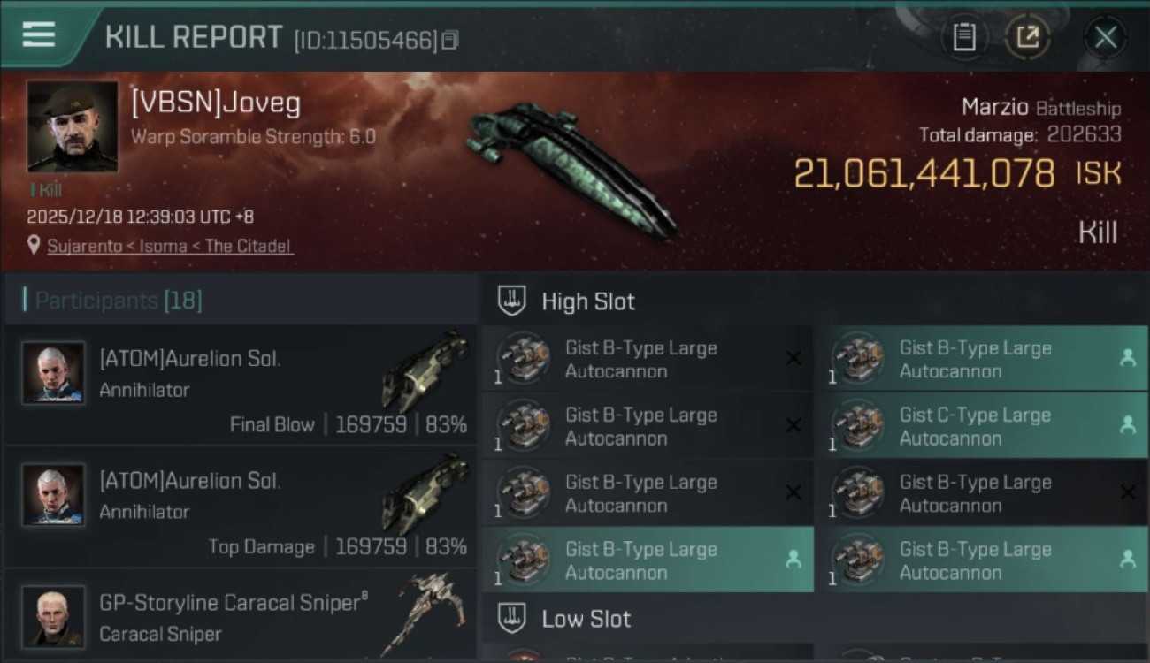Open the [VBSN]Joveg pilot portrait
This screenshot has width=1150, height=663.
tap(73, 126)
